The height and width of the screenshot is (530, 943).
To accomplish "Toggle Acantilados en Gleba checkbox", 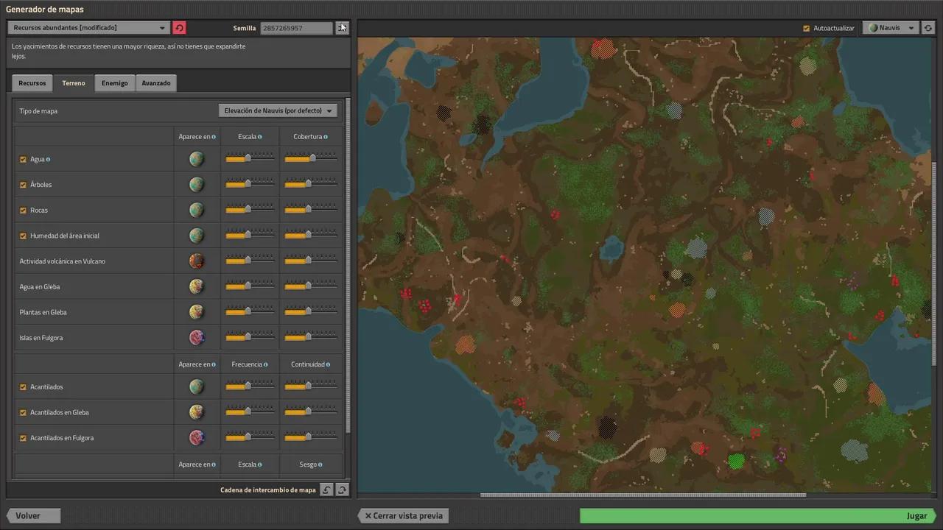I will (23, 412).
